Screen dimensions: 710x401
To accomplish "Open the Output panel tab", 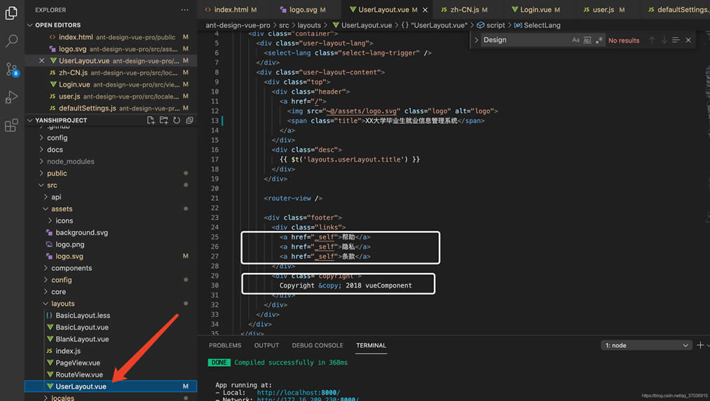I will (x=267, y=346).
